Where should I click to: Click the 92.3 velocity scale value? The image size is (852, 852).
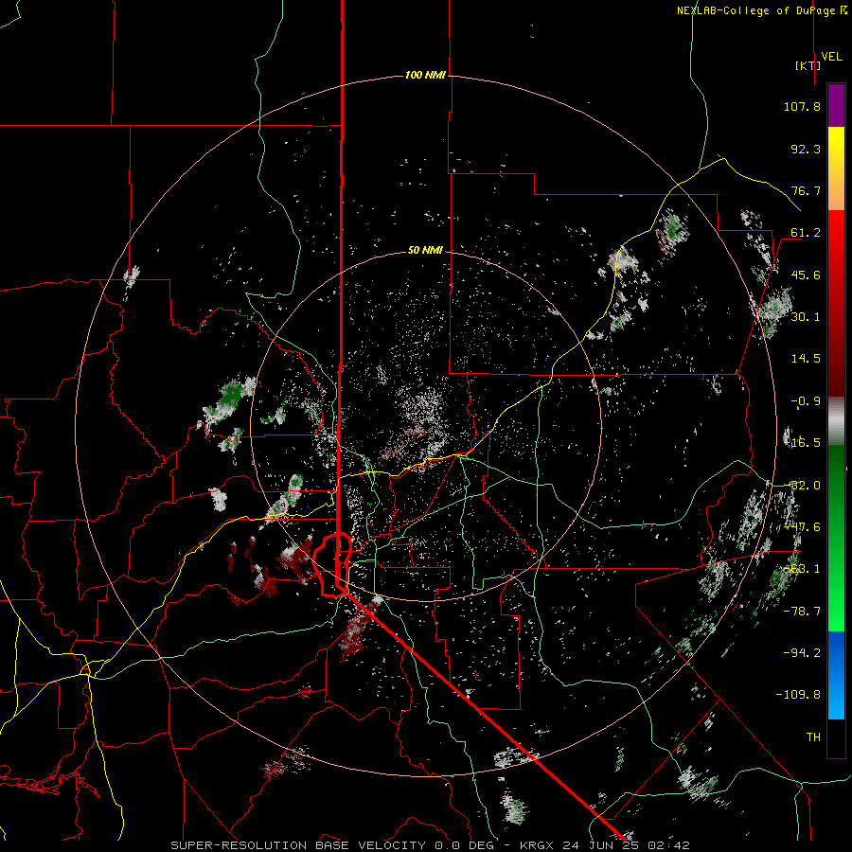click(806, 149)
